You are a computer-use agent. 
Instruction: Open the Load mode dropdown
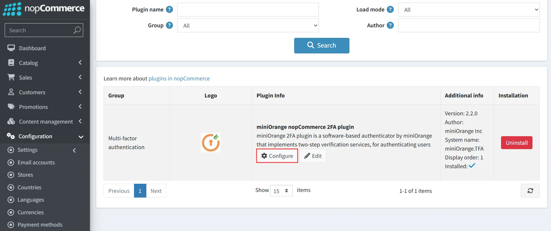(469, 10)
